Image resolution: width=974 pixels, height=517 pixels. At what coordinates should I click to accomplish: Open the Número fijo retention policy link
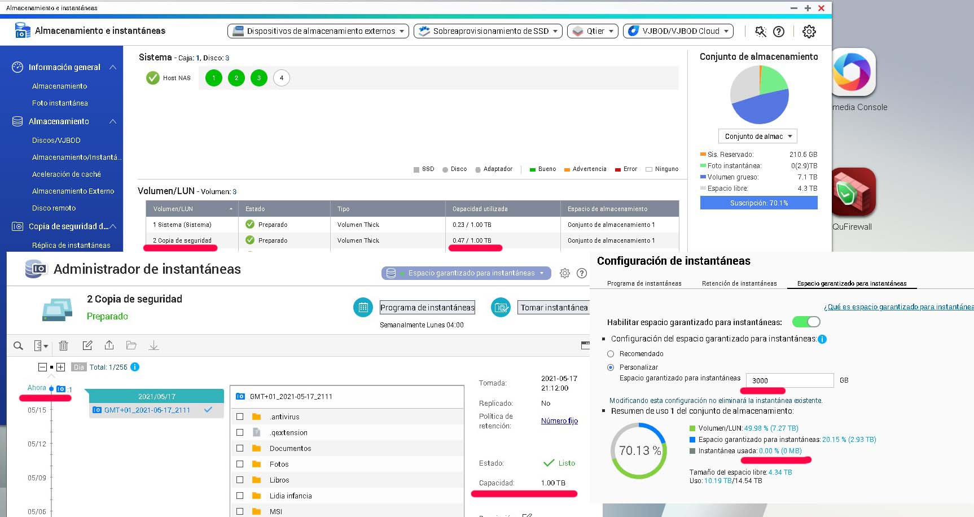(x=559, y=421)
